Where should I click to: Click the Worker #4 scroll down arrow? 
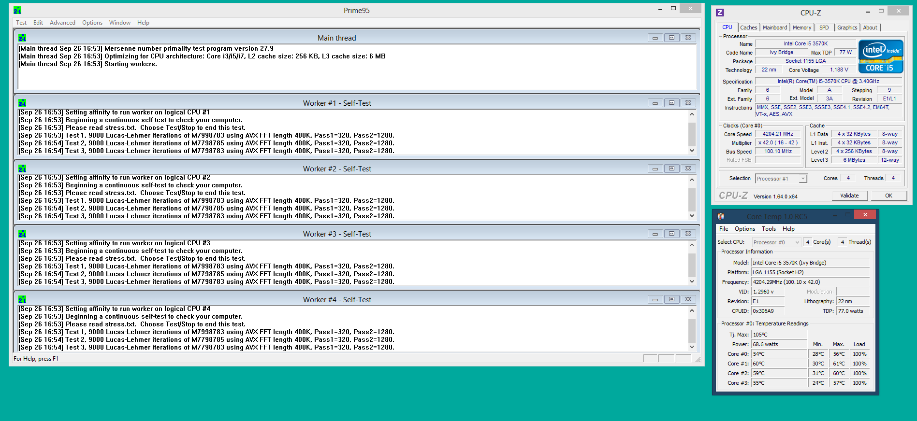(x=692, y=347)
